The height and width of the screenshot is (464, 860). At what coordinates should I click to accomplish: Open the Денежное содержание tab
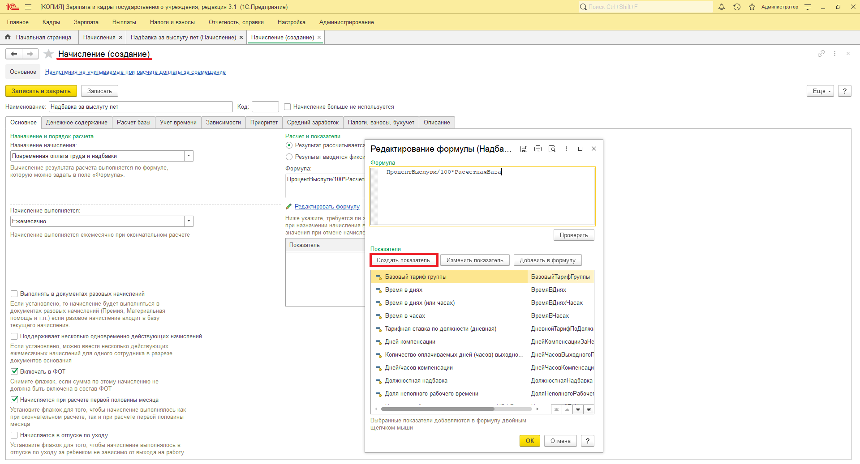[x=77, y=123]
